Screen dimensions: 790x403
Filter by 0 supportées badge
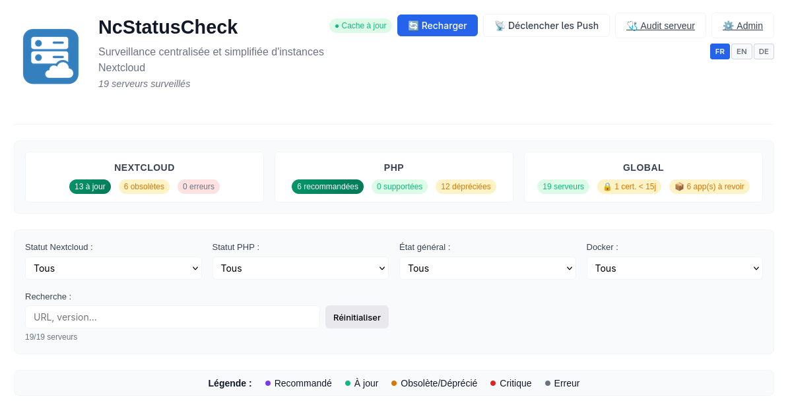(399, 187)
